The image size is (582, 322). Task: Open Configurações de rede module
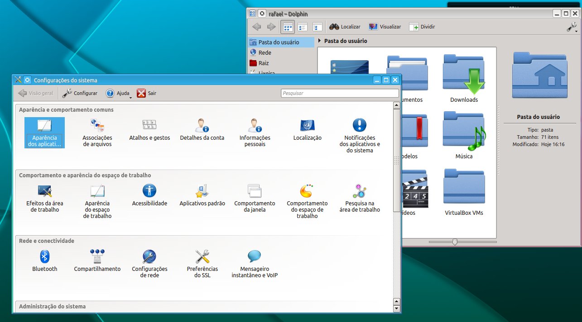pos(149,264)
